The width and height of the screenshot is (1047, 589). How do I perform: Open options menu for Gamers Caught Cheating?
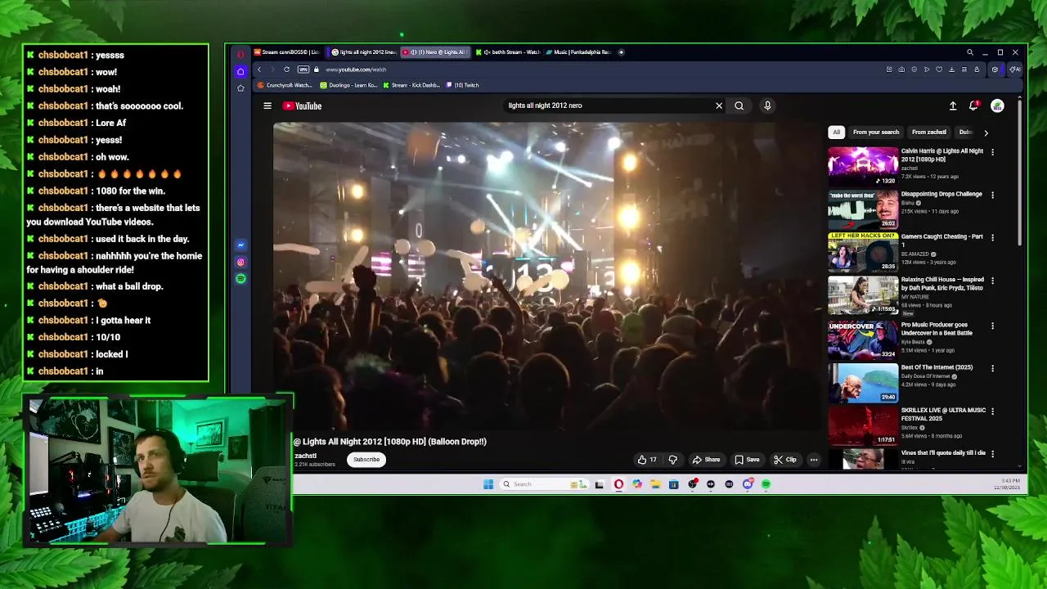point(992,237)
